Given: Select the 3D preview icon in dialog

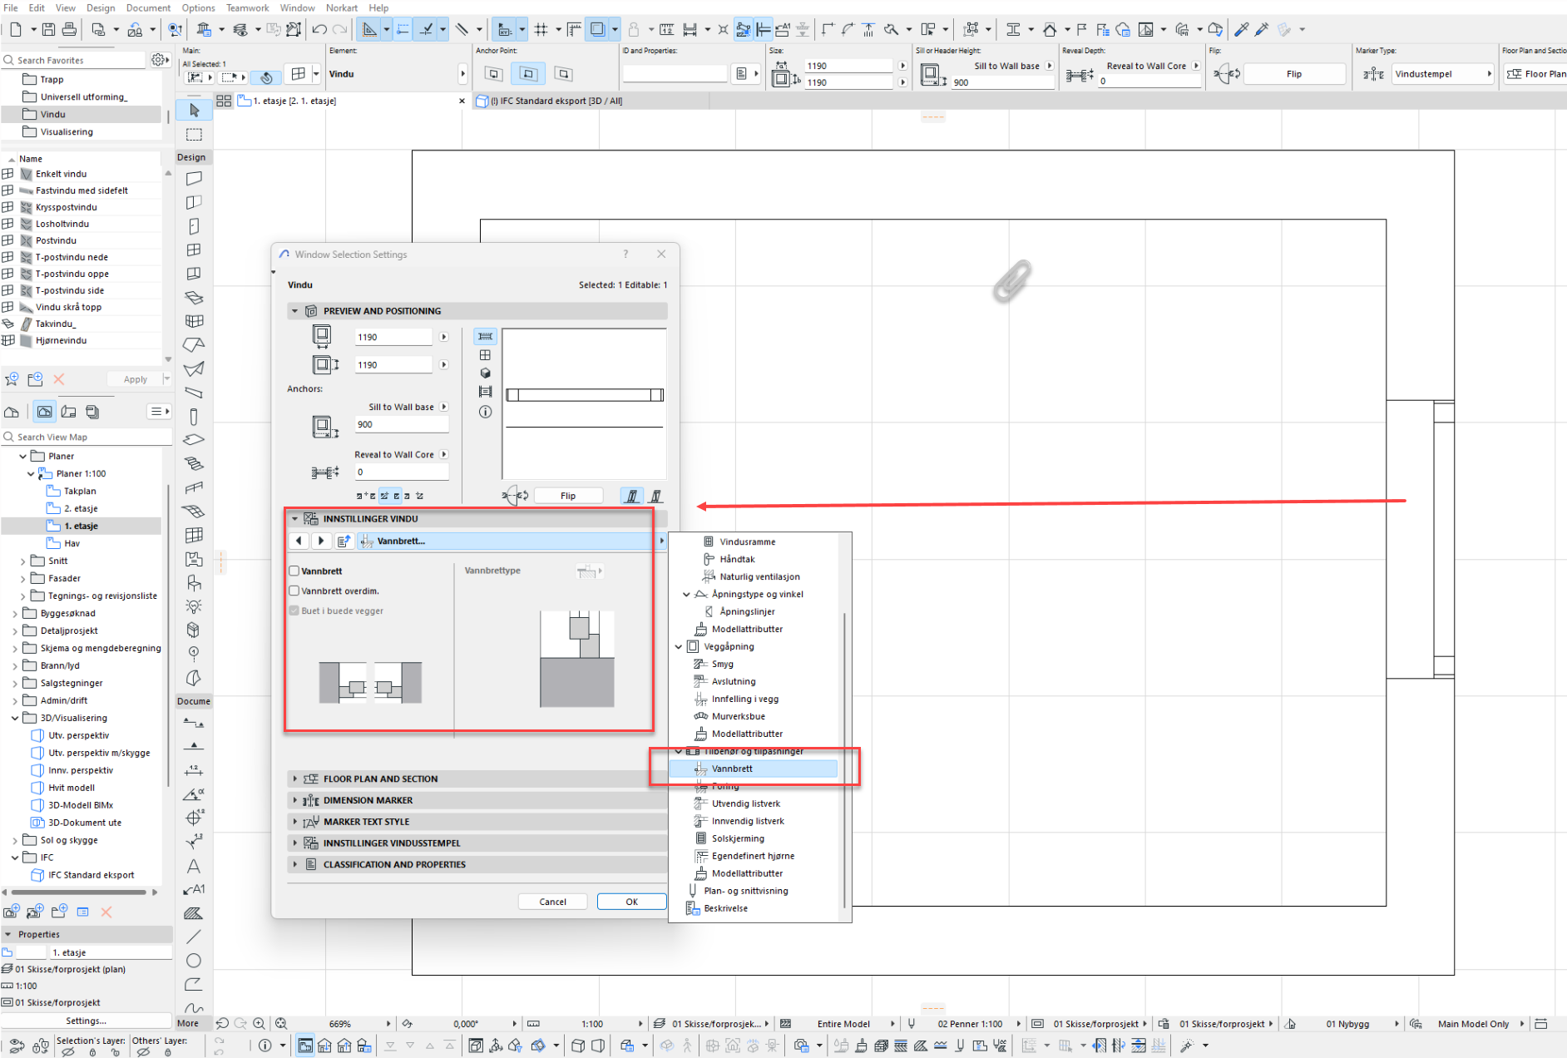Looking at the screenshot, I should pyautogui.click(x=486, y=373).
